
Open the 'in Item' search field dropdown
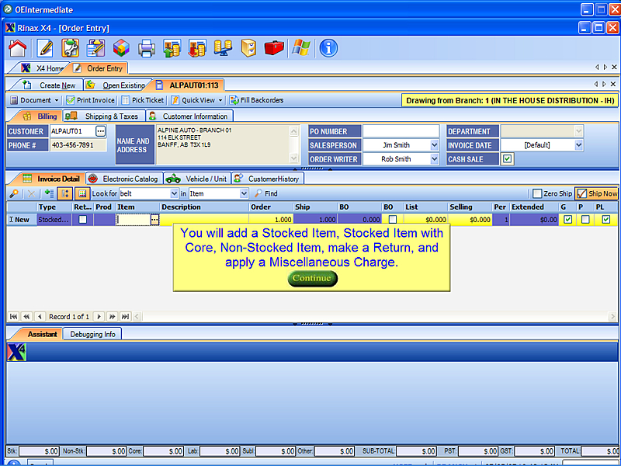click(x=244, y=193)
